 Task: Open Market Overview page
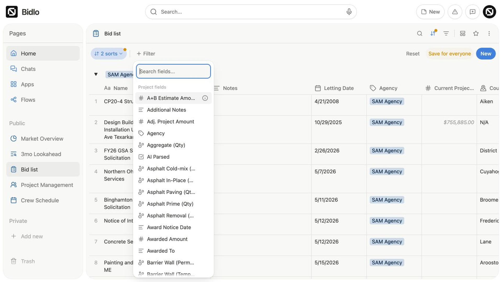tap(43, 138)
